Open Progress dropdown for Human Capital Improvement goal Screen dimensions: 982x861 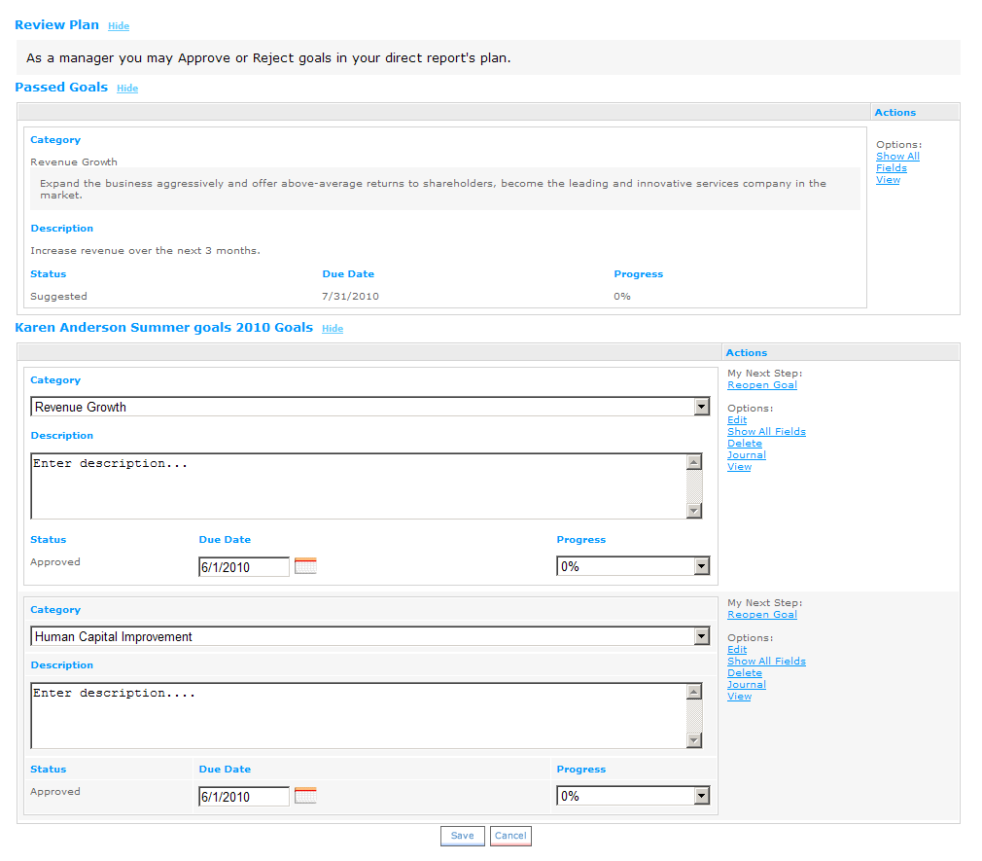(x=633, y=795)
